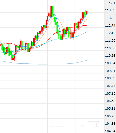Screen dimensions: 116x133
Task: Click the faint arrow icon near 104.66
Action: [x=98, y=123]
